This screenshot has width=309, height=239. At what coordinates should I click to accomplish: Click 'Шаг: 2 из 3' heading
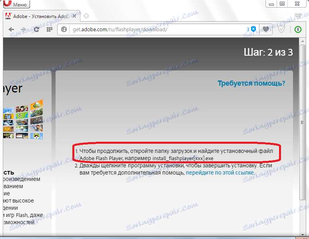tap(268, 52)
